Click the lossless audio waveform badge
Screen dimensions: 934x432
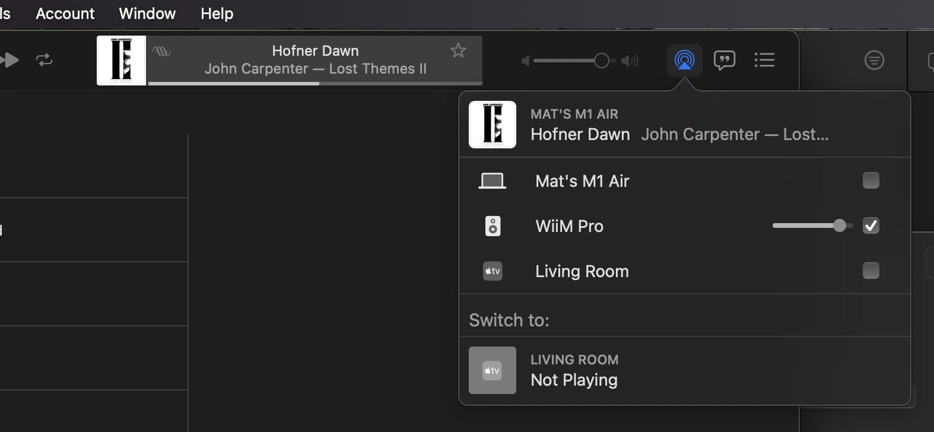161,52
